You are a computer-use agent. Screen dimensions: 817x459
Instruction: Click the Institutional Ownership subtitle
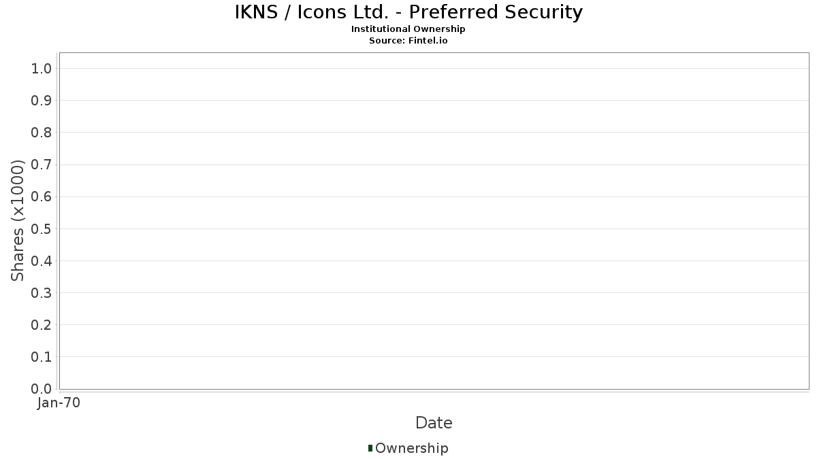408,29
